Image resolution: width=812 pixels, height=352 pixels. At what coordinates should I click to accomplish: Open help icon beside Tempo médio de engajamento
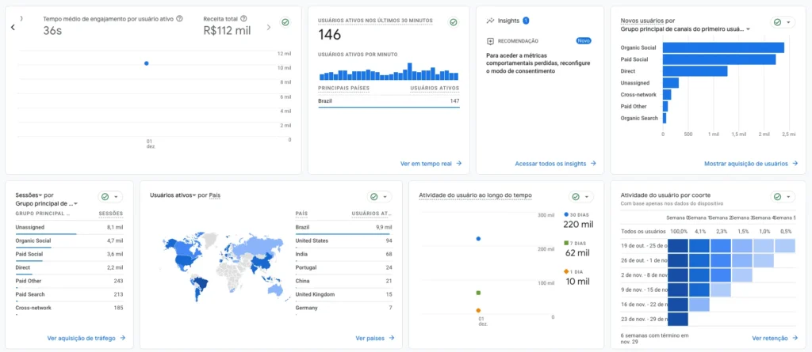[180, 18]
